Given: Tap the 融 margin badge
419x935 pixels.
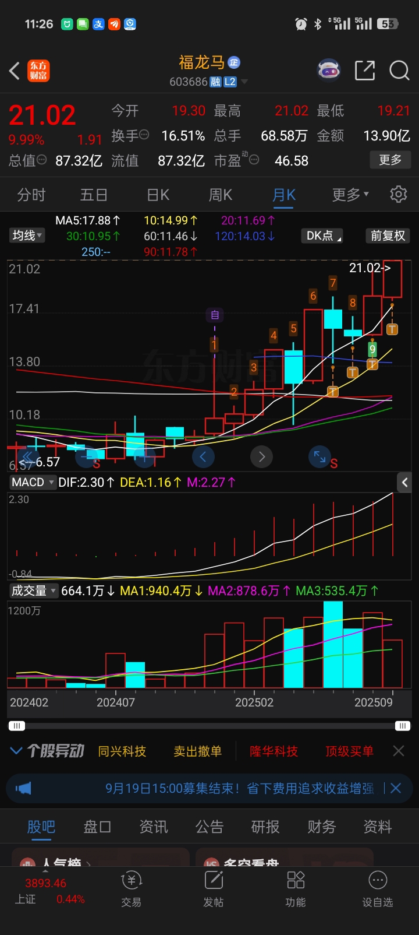Looking at the screenshot, I should (215, 82).
